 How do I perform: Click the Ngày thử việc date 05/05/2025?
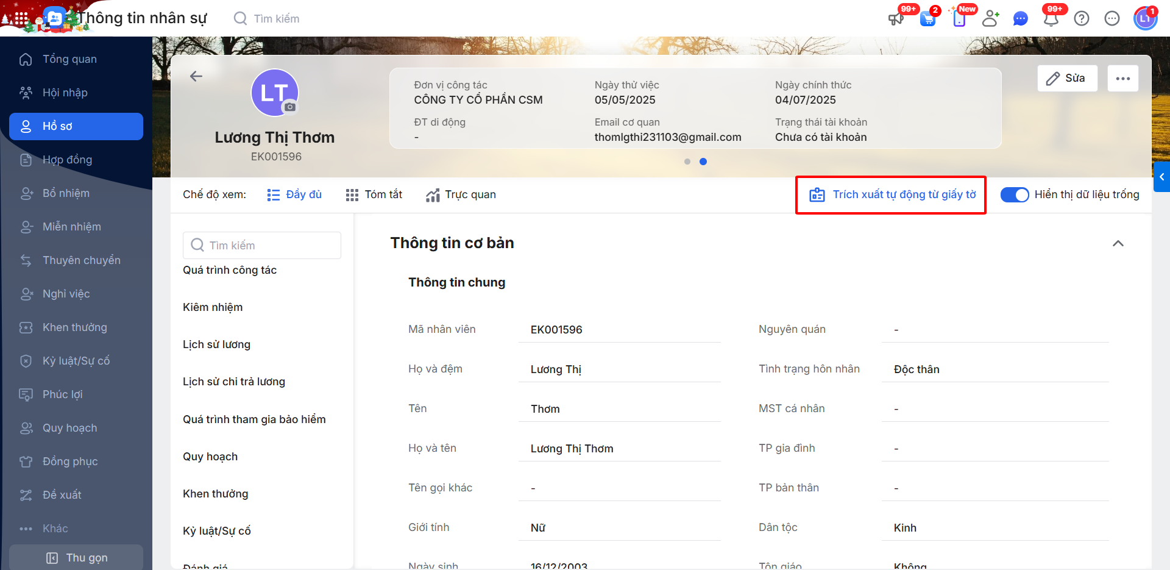point(625,100)
